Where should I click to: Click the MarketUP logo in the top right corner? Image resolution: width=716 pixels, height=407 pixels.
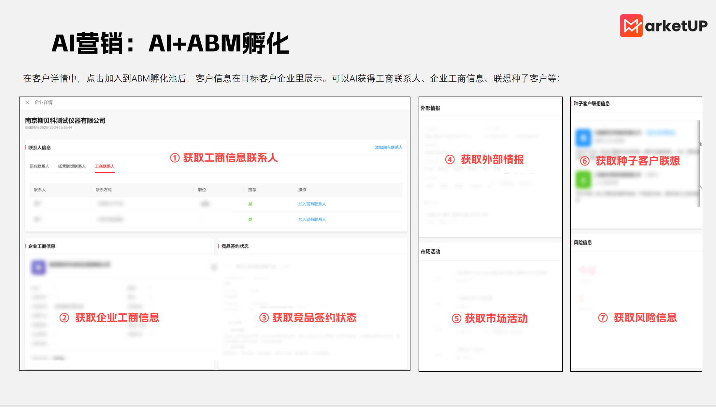click(x=663, y=25)
